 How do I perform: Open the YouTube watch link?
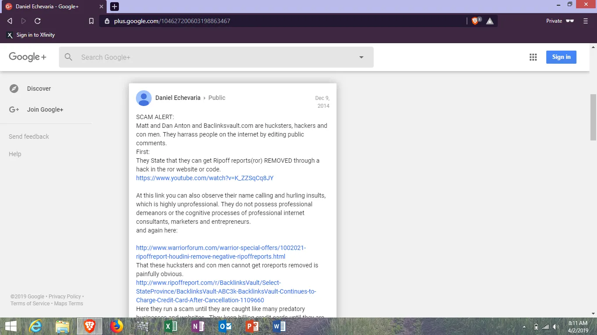[x=205, y=178]
